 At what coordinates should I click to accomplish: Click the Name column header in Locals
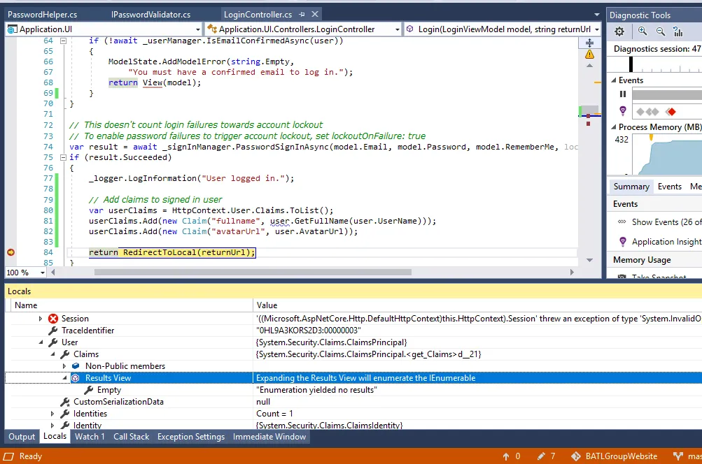click(132, 305)
